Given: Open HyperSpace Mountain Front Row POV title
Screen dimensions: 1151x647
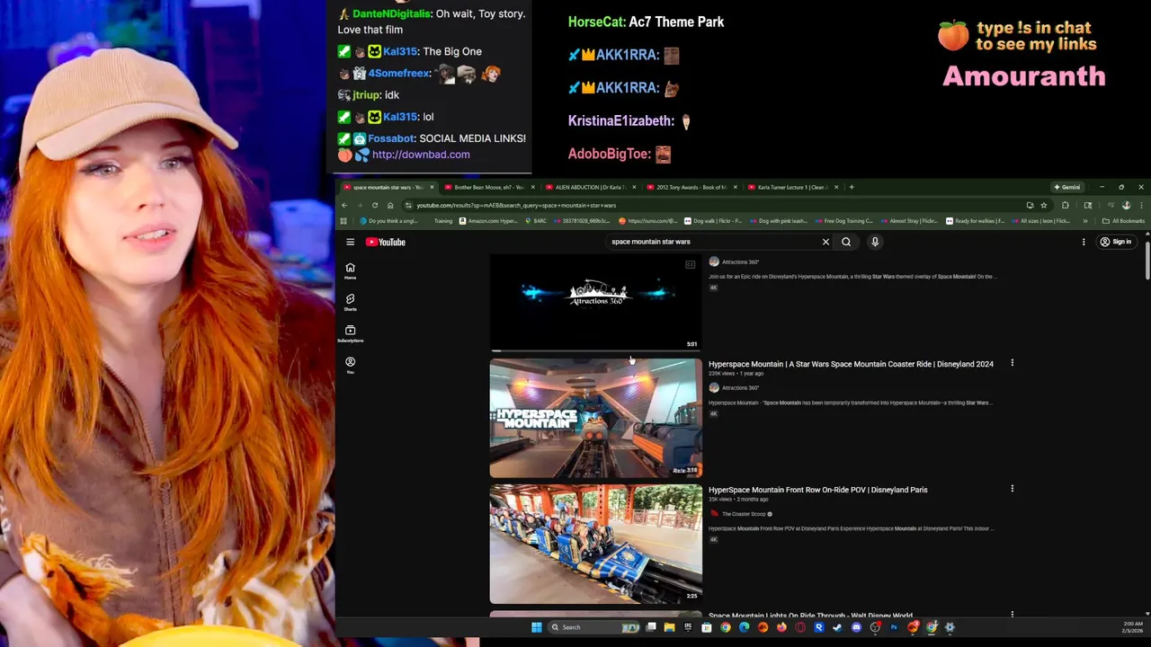Looking at the screenshot, I should point(817,490).
